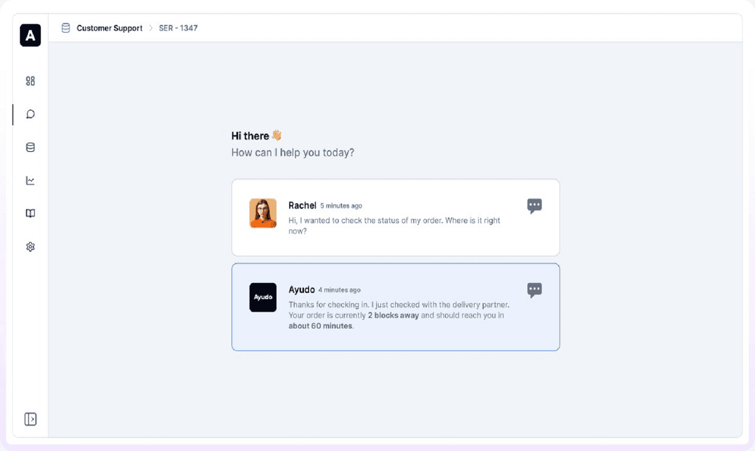Click the database icon beside Customer Support breadcrumb
Screen dimensions: 755x451
coord(65,27)
